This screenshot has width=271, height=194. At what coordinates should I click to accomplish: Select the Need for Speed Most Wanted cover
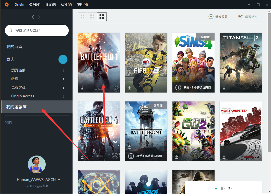pos(241,131)
